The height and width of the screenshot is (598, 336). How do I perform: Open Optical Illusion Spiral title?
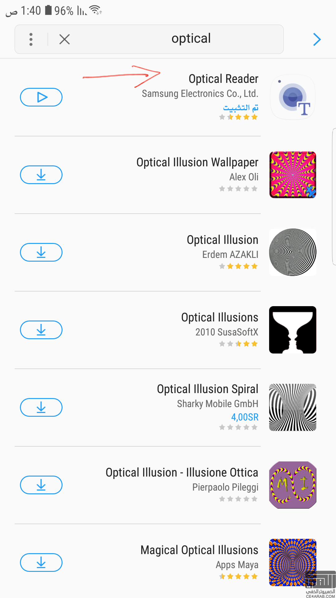point(208,389)
